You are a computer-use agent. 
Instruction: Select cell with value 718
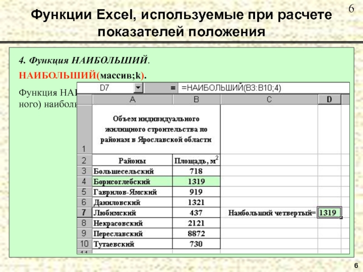(196, 171)
